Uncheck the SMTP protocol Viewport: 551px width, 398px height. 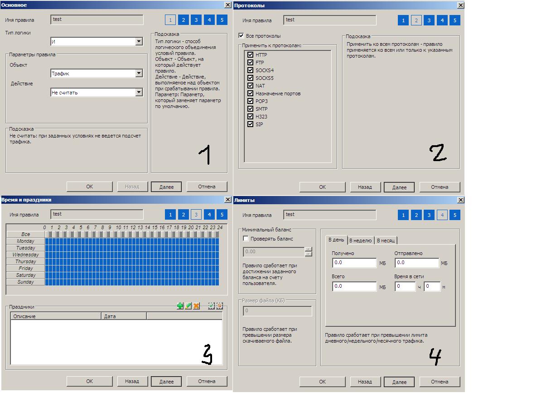click(250, 109)
